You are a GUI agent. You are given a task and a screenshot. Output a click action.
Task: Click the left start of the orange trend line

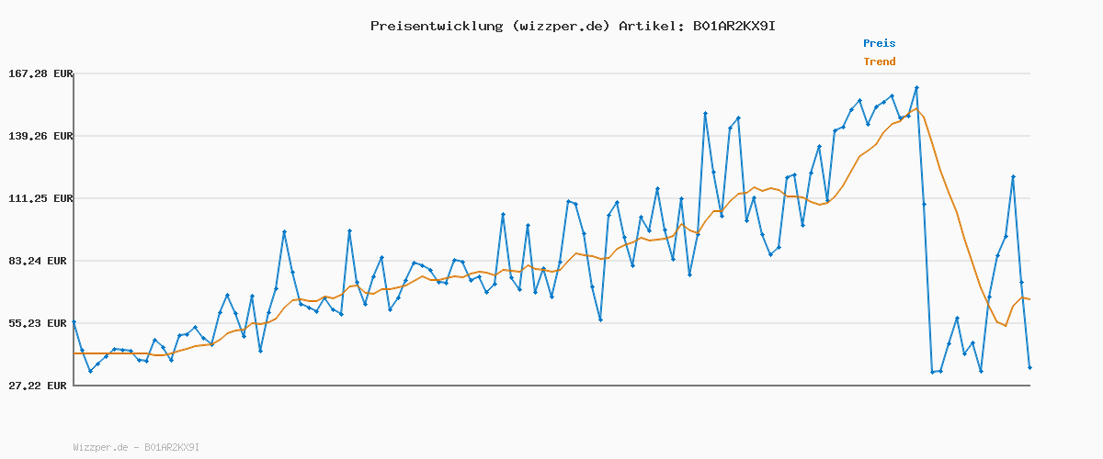pyautogui.click(x=74, y=353)
